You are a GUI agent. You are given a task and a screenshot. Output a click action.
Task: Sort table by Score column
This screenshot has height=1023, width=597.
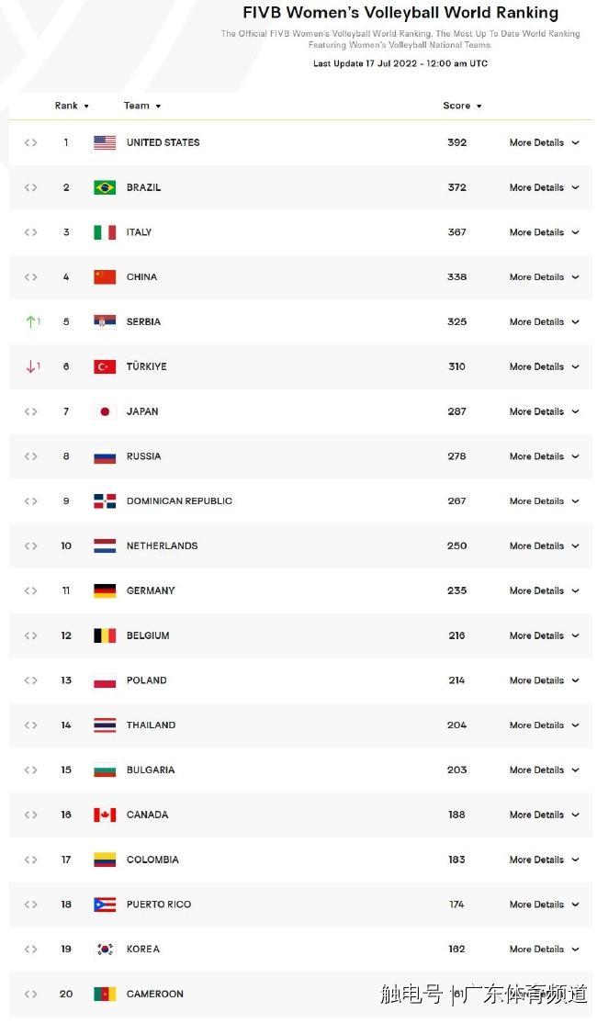pos(462,106)
